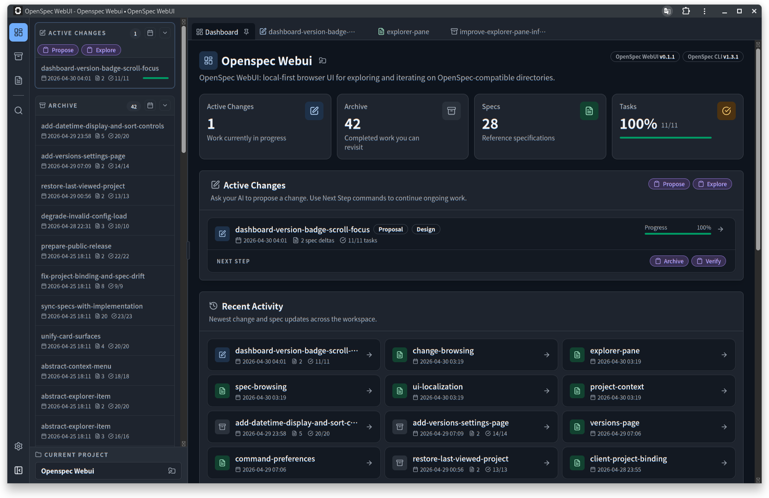Open the Archive view icon in left sidebar

point(18,56)
